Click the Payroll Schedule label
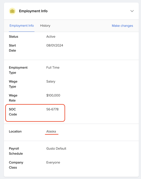 16,151
